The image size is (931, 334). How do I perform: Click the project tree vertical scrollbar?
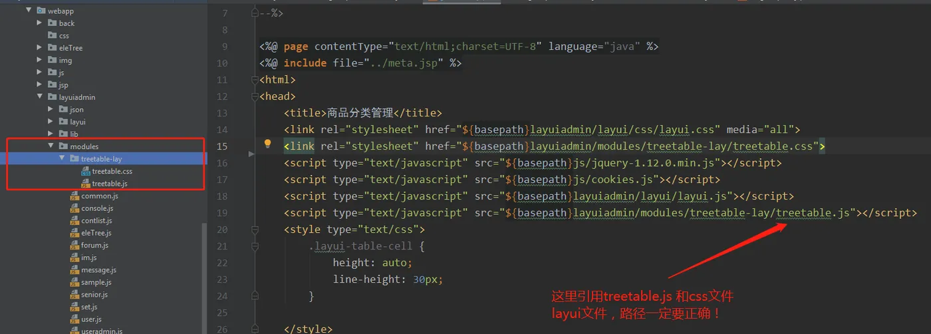[203, 278]
